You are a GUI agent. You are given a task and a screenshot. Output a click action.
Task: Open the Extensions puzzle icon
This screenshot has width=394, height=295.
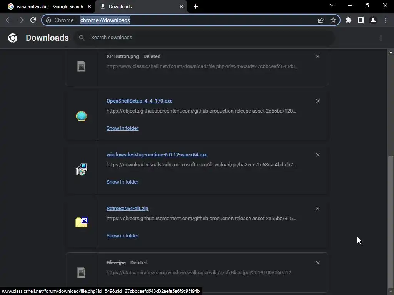[349, 20]
